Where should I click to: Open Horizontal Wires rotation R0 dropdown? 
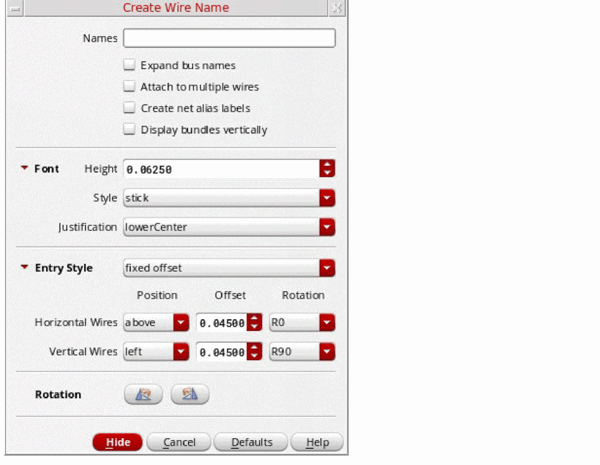302,322
